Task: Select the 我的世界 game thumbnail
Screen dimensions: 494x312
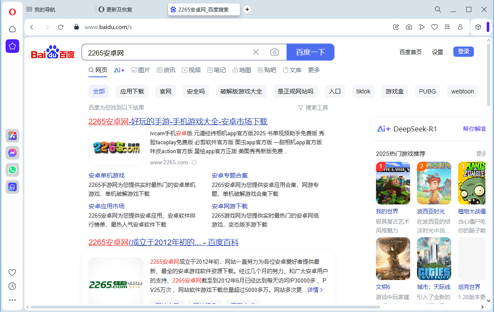Action: pos(393,183)
